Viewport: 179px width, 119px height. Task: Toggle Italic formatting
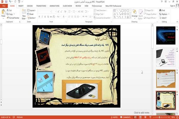click(42, 17)
